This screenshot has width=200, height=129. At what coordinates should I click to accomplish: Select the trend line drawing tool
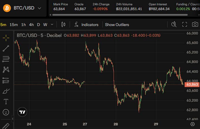(6, 48)
